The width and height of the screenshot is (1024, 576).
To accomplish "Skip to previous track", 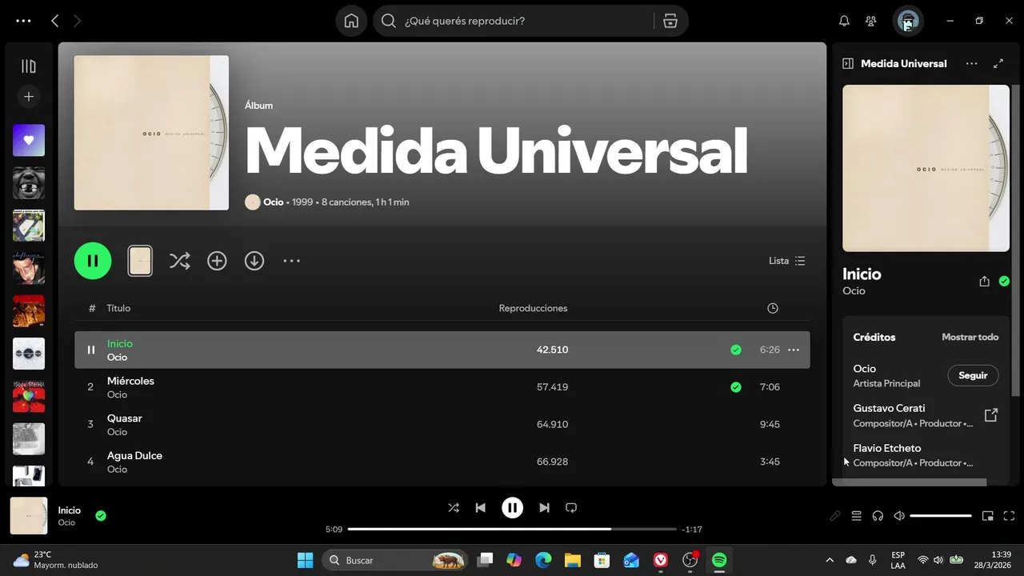I will pos(480,508).
